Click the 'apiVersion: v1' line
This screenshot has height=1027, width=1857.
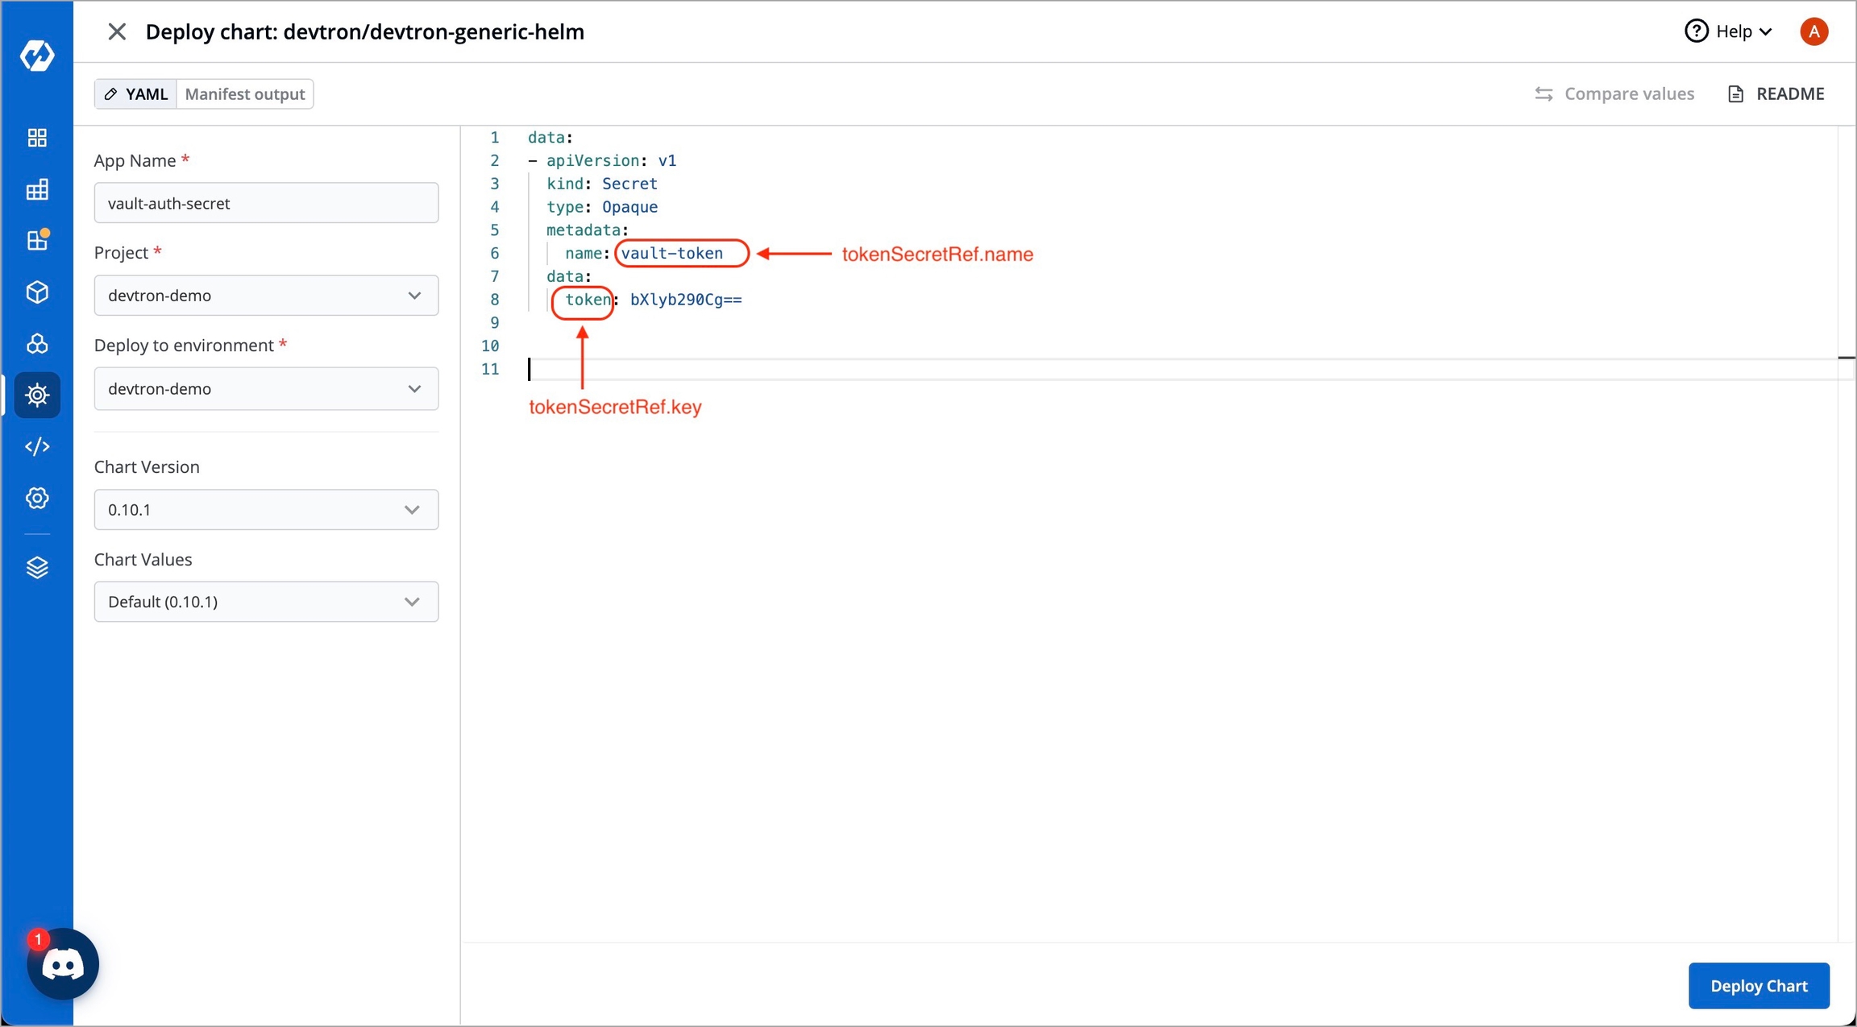pyautogui.click(x=603, y=160)
